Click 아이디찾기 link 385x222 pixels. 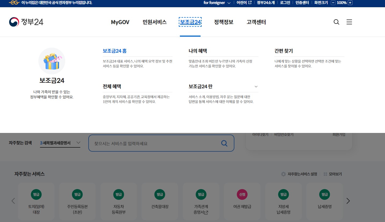[260, 135]
